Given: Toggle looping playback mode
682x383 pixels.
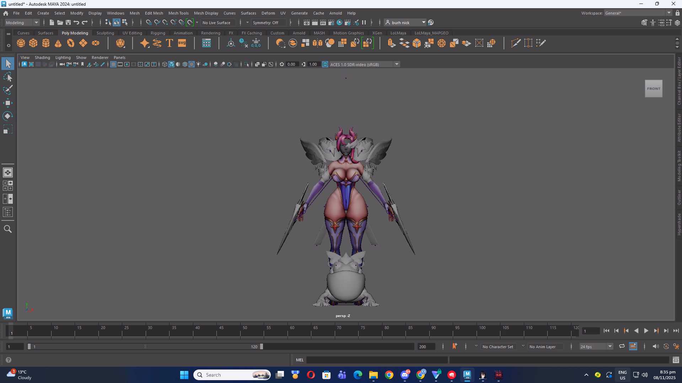Looking at the screenshot, I should coord(622,346).
